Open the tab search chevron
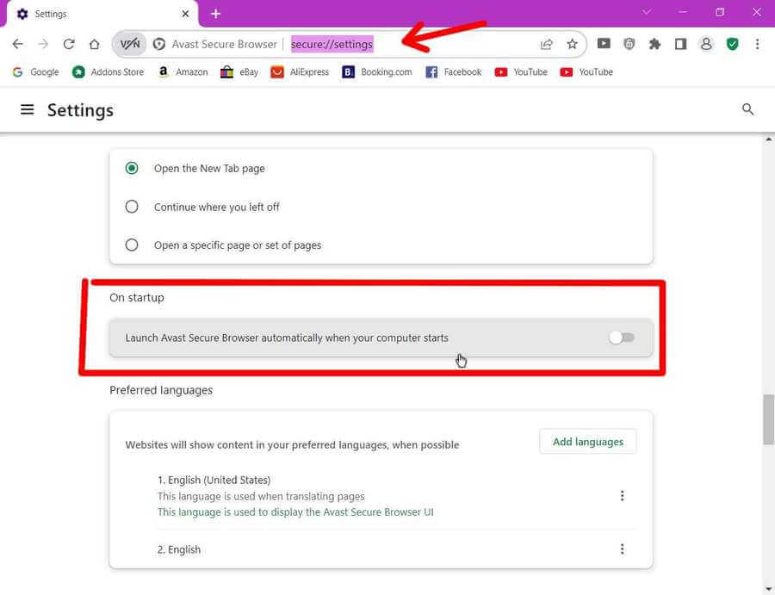775x595 pixels. coord(647,12)
